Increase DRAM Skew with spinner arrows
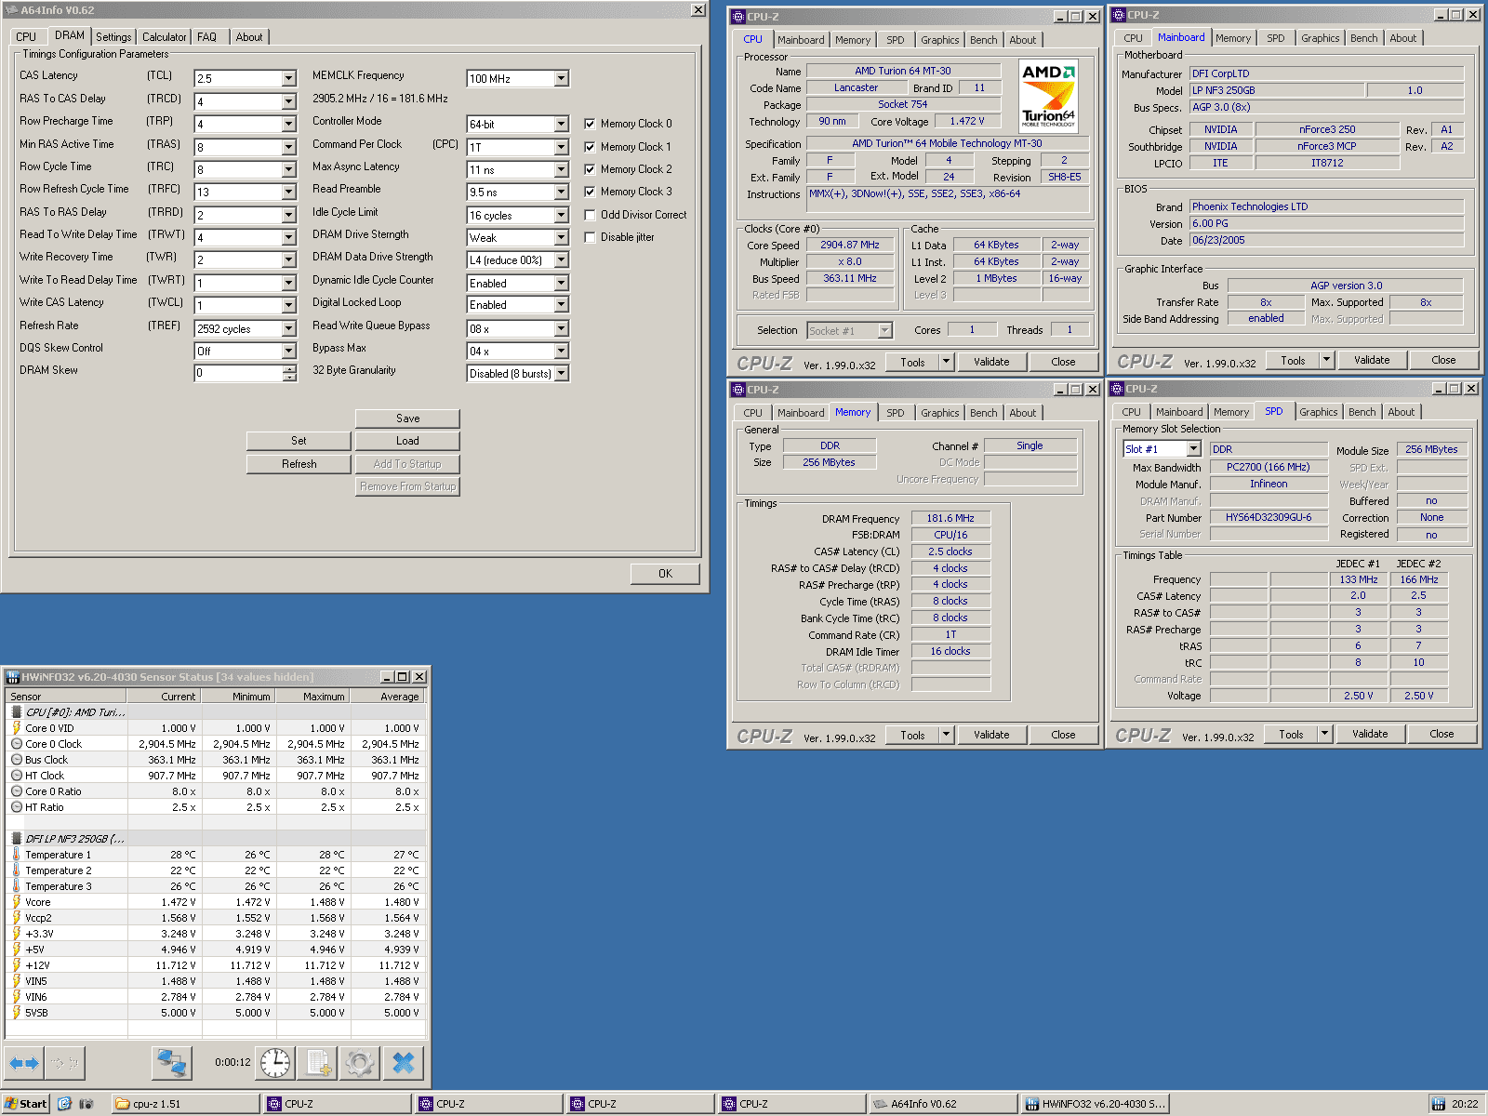 [289, 368]
